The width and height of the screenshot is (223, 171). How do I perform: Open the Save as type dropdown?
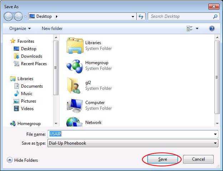133,143
